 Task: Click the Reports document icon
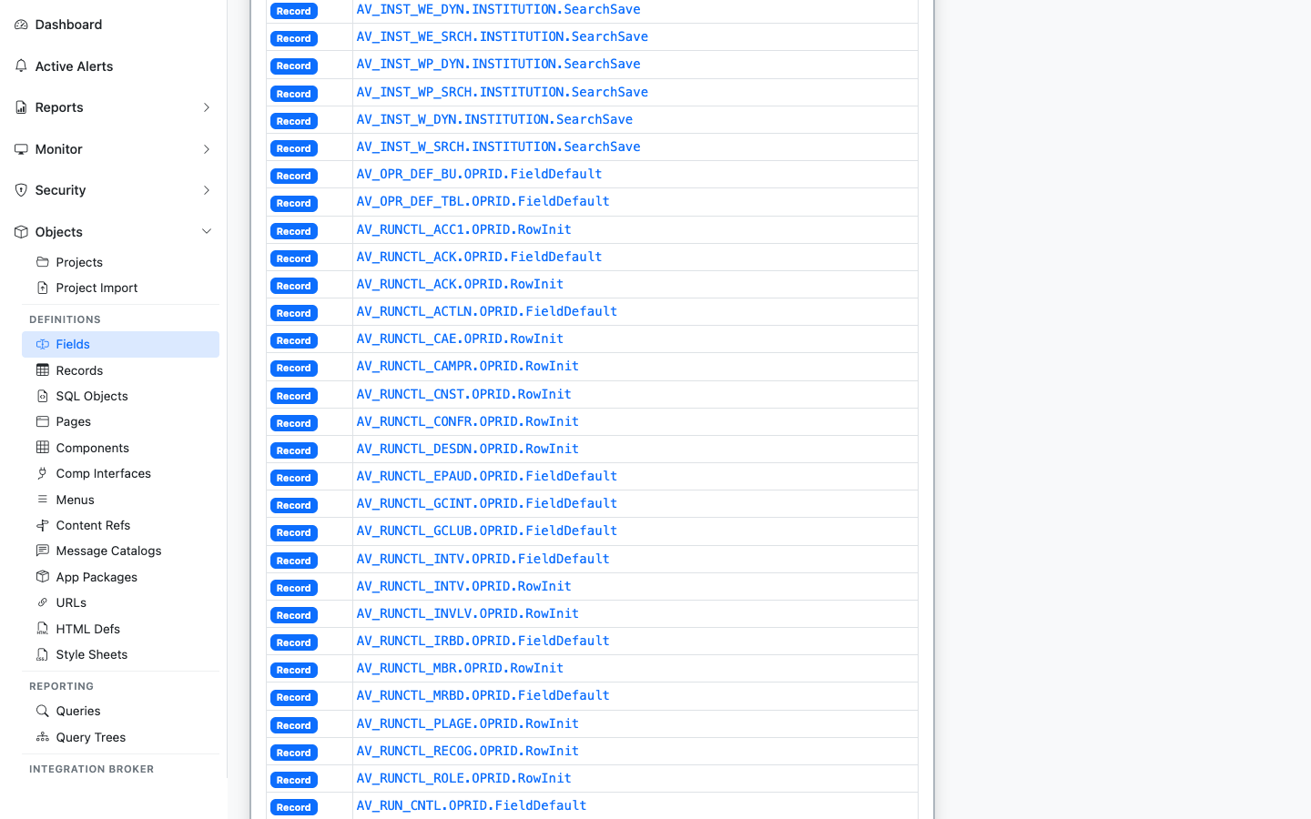tap(21, 107)
